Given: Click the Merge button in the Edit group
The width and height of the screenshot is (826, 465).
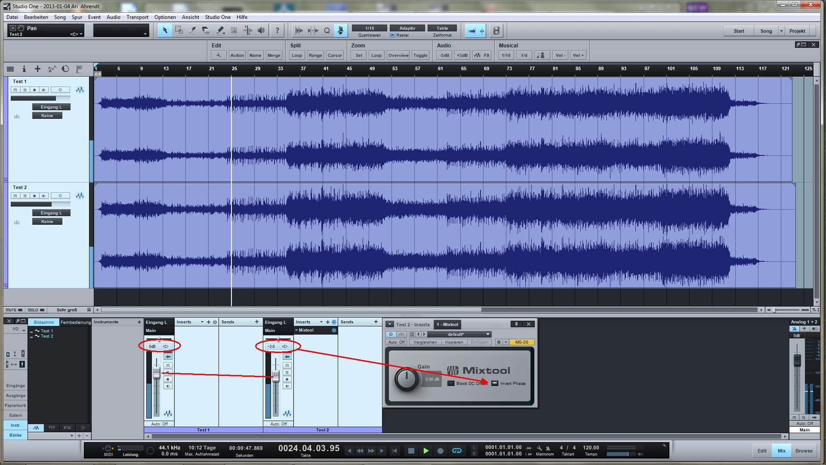Looking at the screenshot, I should pyautogui.click(x=274, y=55).
